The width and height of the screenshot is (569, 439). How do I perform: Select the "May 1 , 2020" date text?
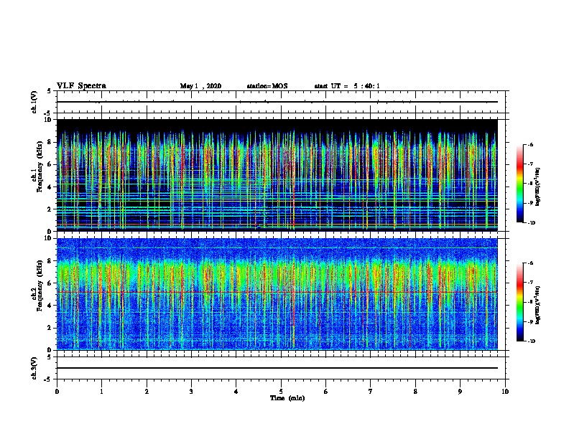pos(200,86)
